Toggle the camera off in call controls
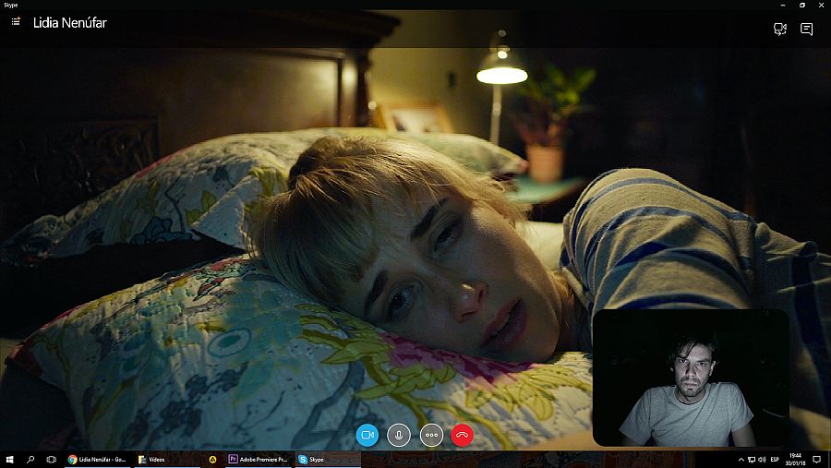This screenshot has height=468, width=831. pyautogui.click(x=367, y=435)
